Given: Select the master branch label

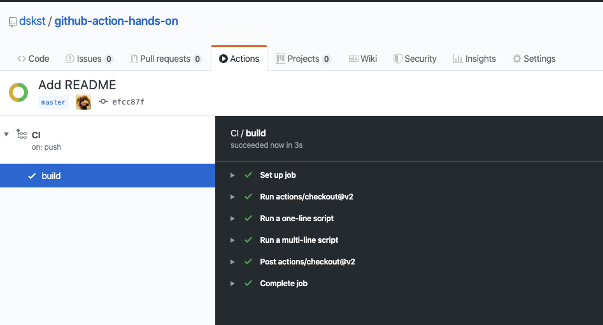Looking at the screenshot, I should [x=53, y=102].
